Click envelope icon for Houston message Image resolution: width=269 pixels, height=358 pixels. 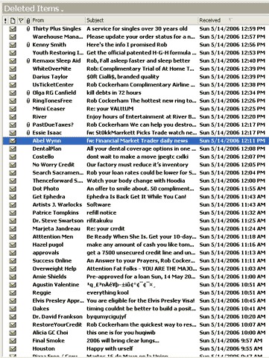coord(13,348)
